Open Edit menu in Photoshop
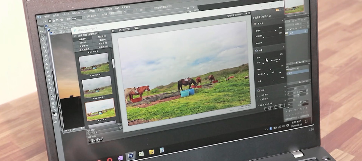 [56, 15]
